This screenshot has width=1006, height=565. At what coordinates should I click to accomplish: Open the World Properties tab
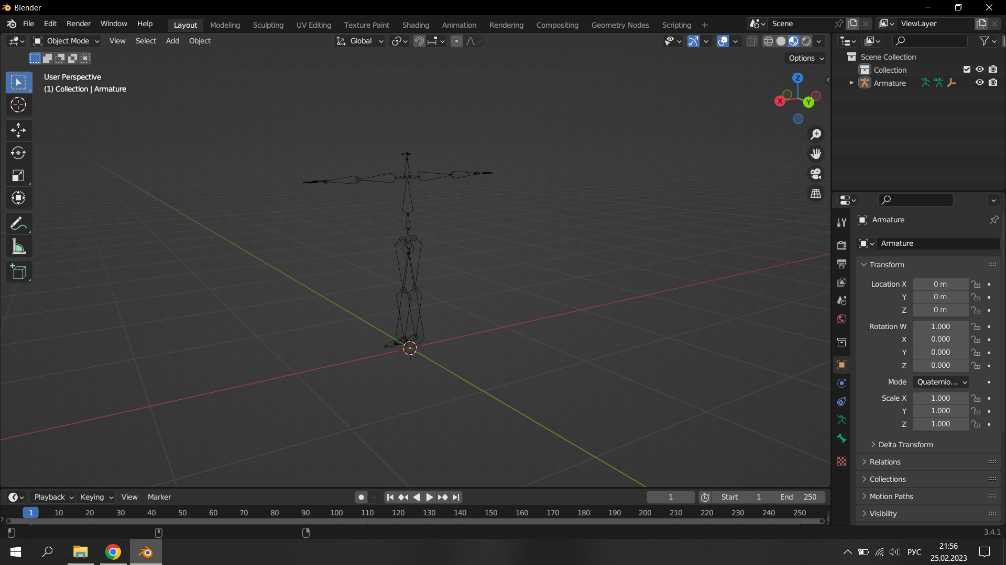[842, 319]
